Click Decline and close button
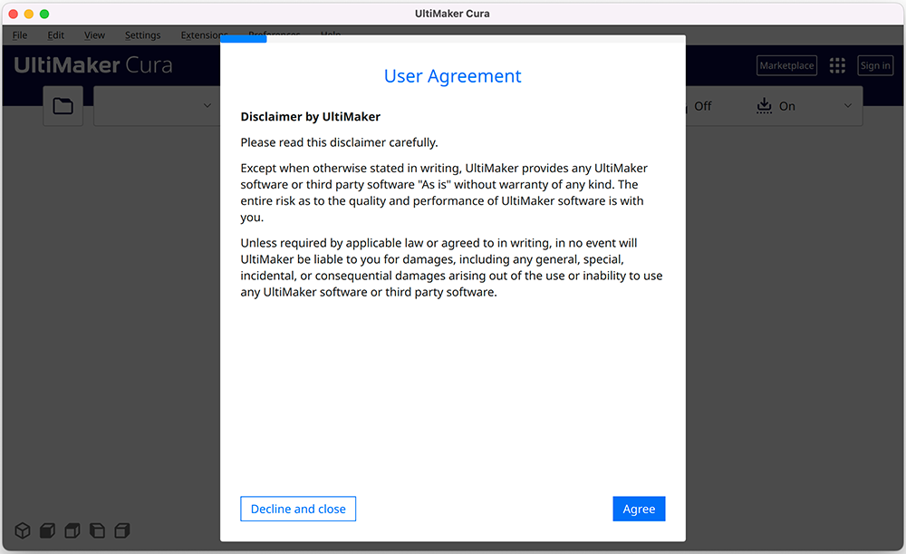The image size is (906, 554). 298,509
